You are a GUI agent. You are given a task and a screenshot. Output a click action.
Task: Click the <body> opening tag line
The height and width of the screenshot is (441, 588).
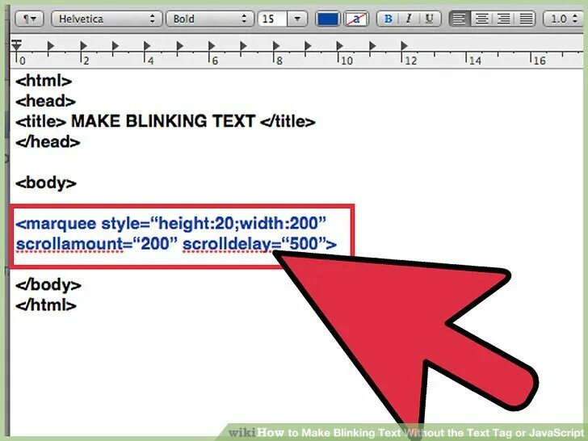tap(46, 183)
